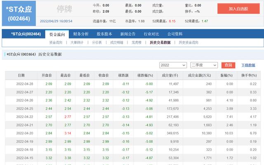This screenshot has width=264, height=165.
Task: Click the date cell 2022-04-22
Action: [25, 117]
